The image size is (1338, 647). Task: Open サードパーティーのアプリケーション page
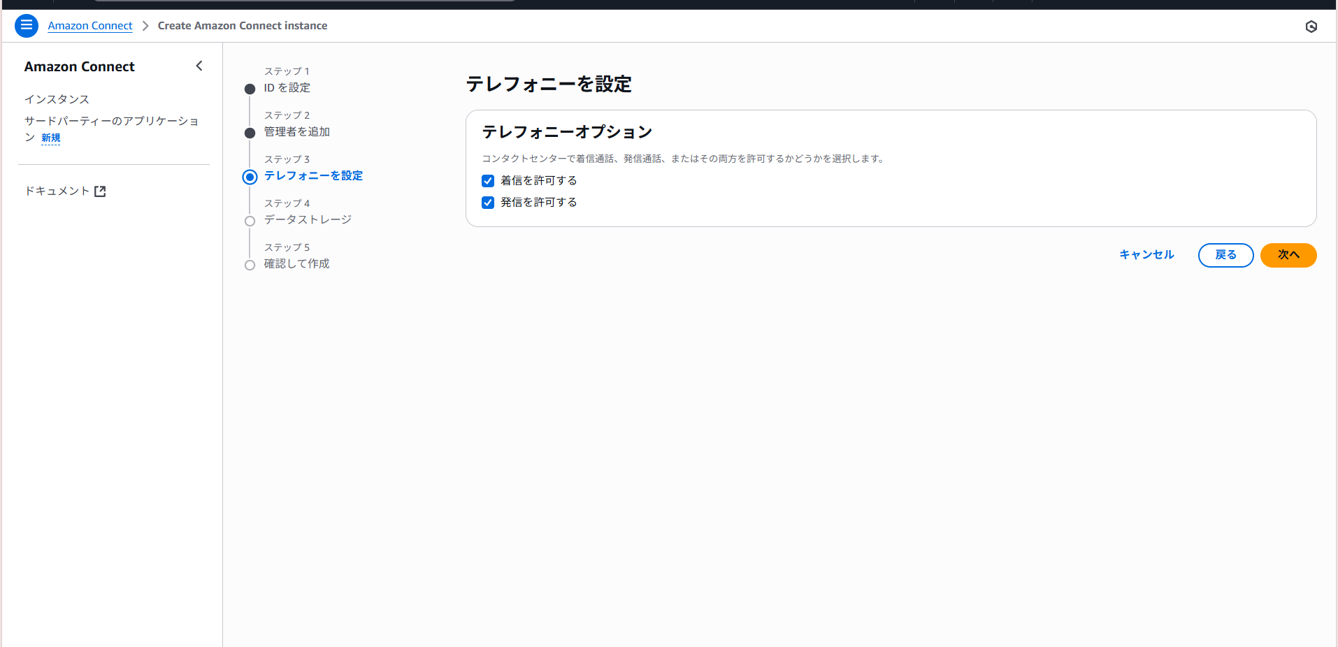[x=110, y=120]
